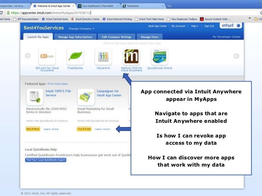Open the Intuit Network Printing bookmark

pyautogui.click(x=117, y=19)
